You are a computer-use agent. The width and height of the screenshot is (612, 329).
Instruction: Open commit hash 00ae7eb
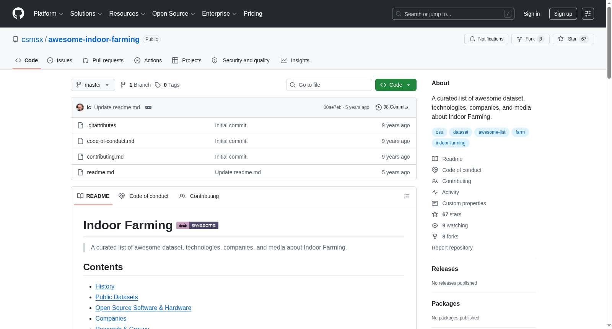click(x=332, y=107)
